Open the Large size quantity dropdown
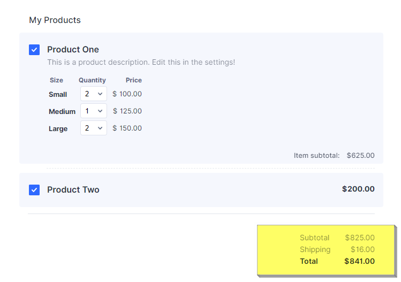This screenshot has width=401, height=282. point(94,128)
